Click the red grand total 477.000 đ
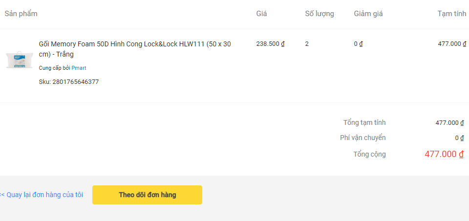Viewport: 469px width, 221px height. [444, 154]
